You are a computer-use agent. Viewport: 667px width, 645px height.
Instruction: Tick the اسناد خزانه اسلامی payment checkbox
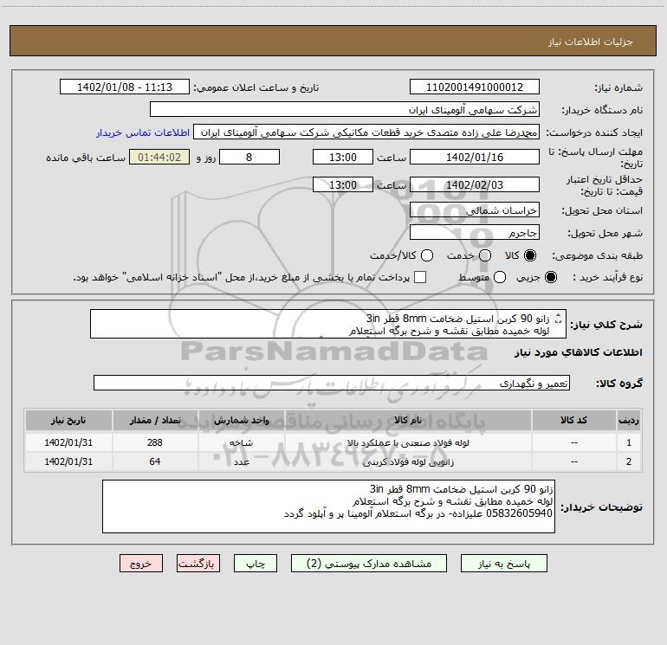(x=420, y=277)
